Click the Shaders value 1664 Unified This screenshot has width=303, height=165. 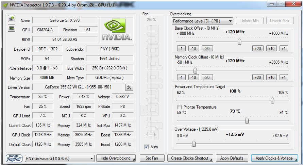coord(110,59)
